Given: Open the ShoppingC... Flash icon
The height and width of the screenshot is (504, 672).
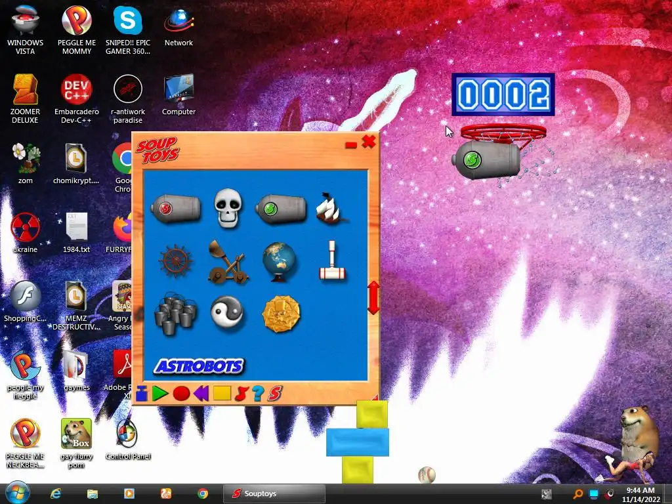Looking at the screenshot, I should point(26,302).
